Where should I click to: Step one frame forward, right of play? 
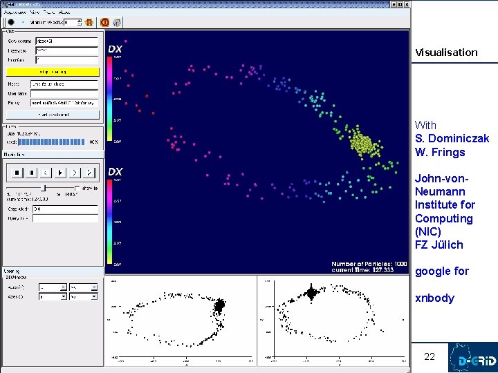point(74,173)
